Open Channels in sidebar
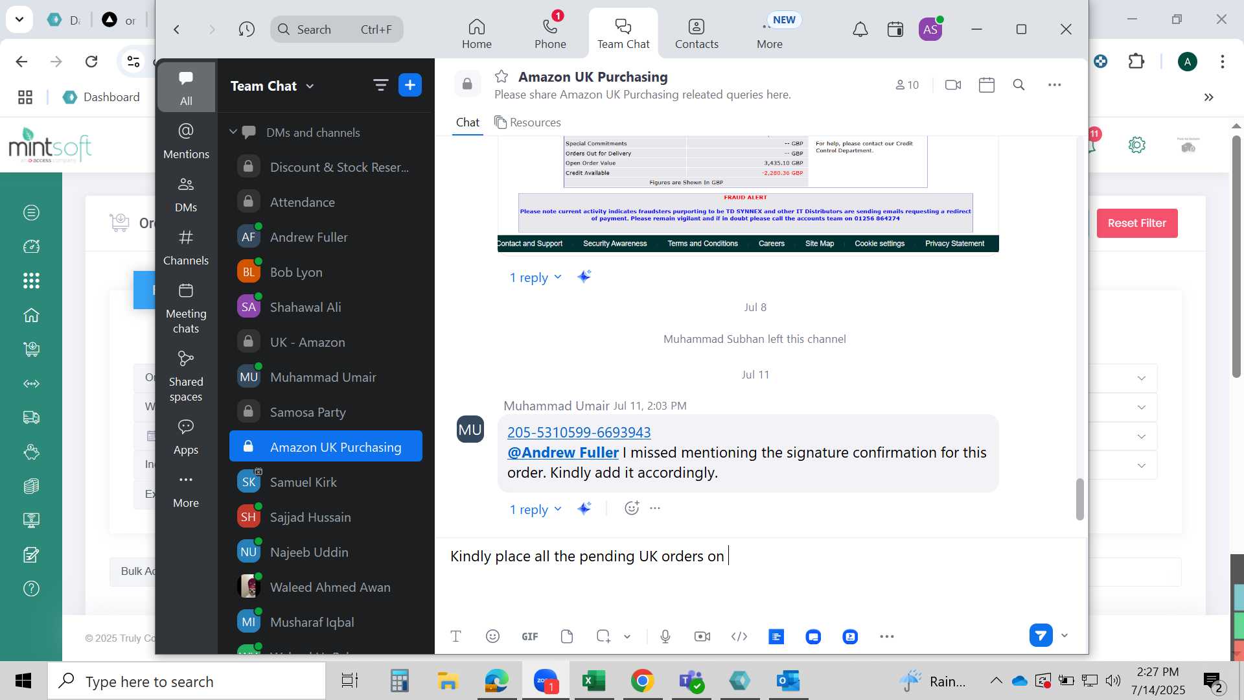The image size is (1244, 700). [186, 247]
